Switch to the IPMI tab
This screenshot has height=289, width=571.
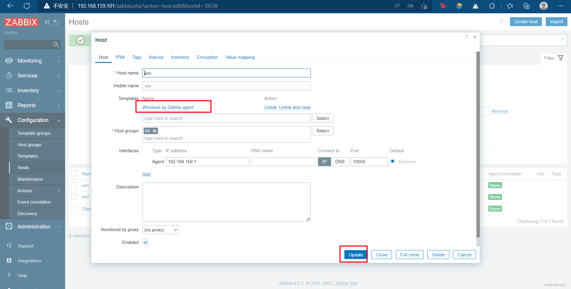[x=120, y=57]
